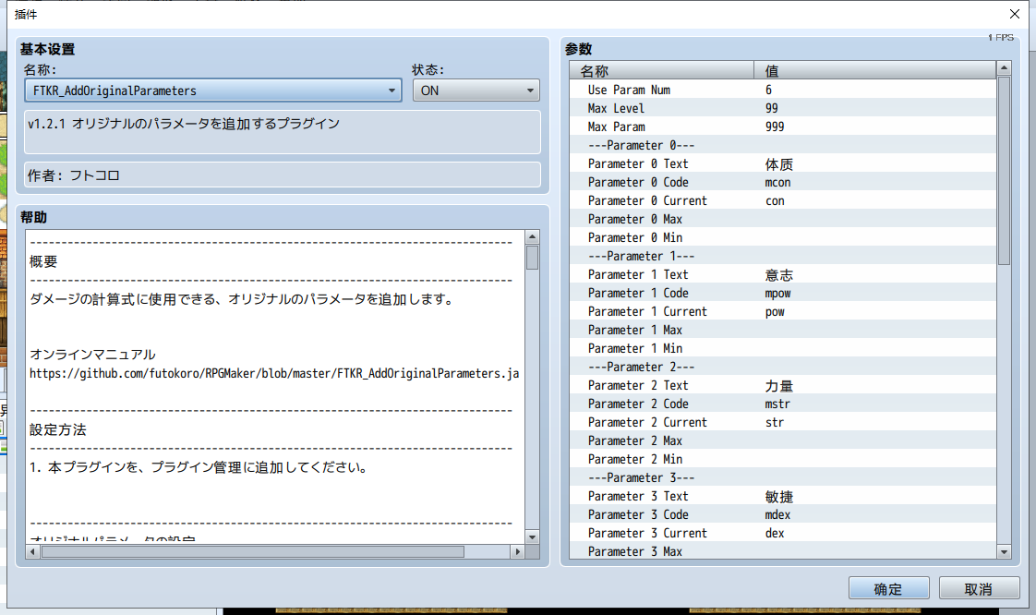
Task: Select the Parameter 2 Code row
Action: 783,404
